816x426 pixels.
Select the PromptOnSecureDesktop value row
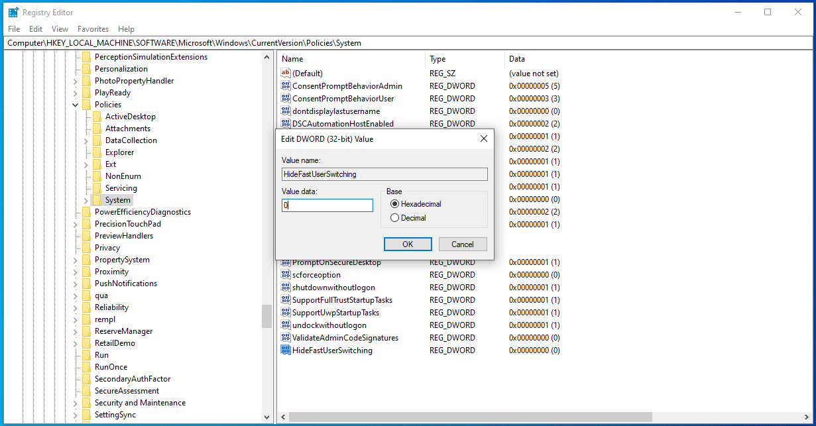(x=337, y=262)
